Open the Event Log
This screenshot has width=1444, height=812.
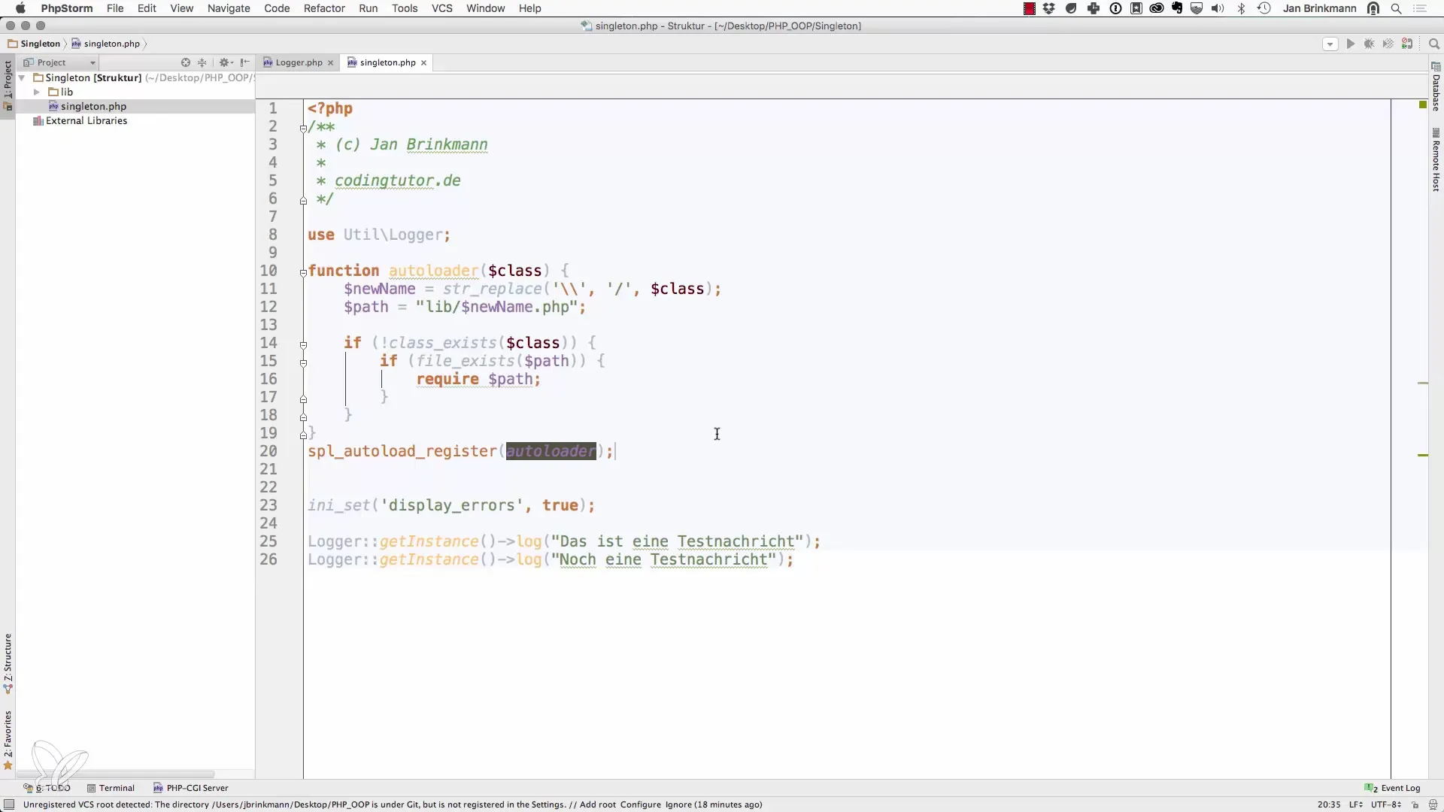[1393, 788]
